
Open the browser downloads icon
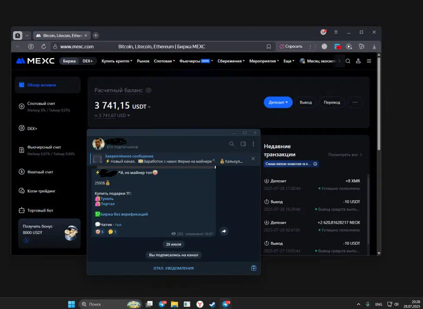pyautogui.click(x=374, y=46)
